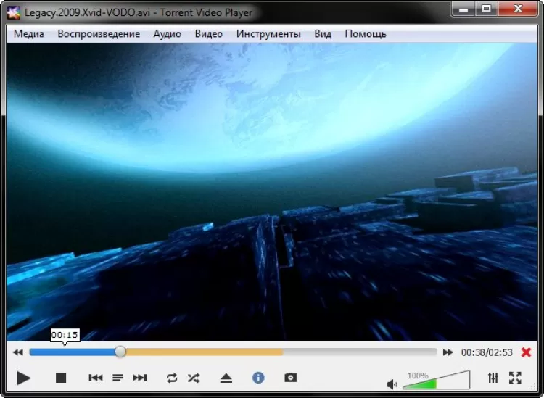Switch to fullscreen mode

point(515,378)
